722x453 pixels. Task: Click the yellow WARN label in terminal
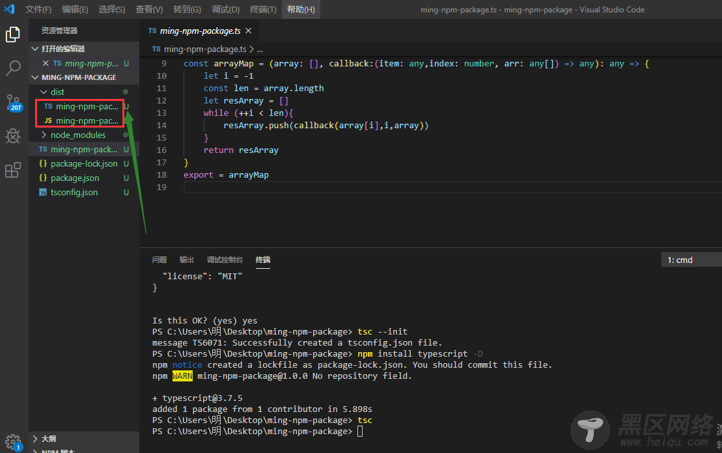[182, 376]
